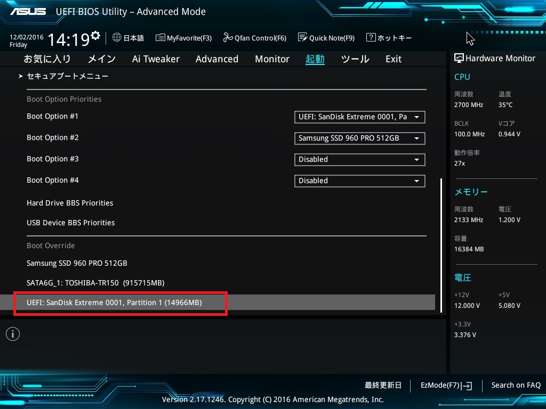Viewport: 546px width, 409px height.
Task: Open Boot Option #3 dropdown
Action: tap(360, 160)
